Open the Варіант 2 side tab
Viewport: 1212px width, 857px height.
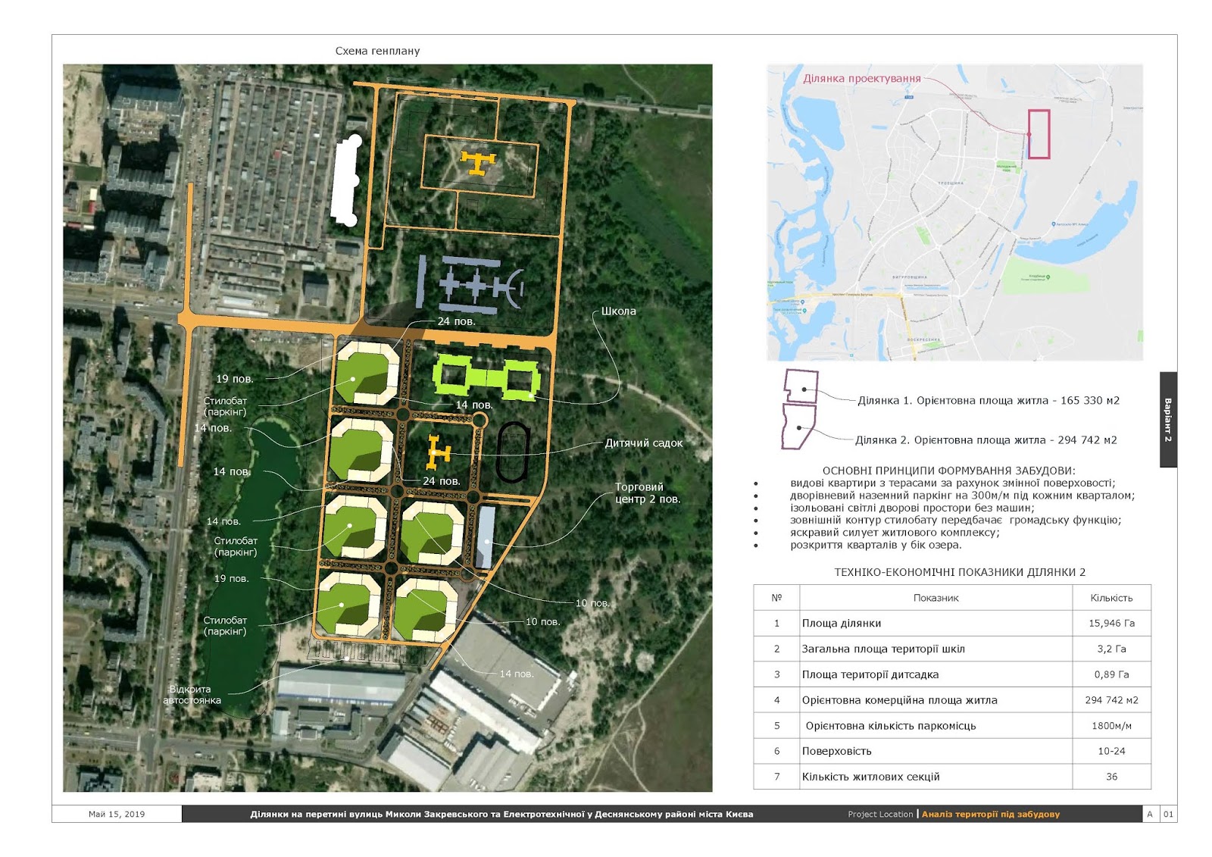(x=1168, y=420)
